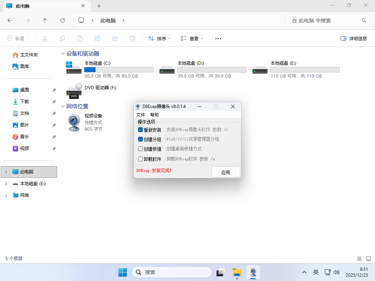Click the Paste icon

[80, 38]
